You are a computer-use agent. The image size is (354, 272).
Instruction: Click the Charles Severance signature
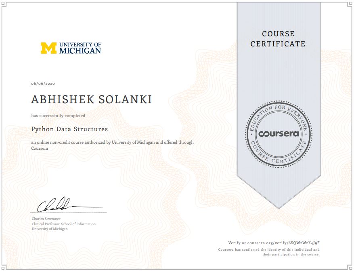click(69, 205)
